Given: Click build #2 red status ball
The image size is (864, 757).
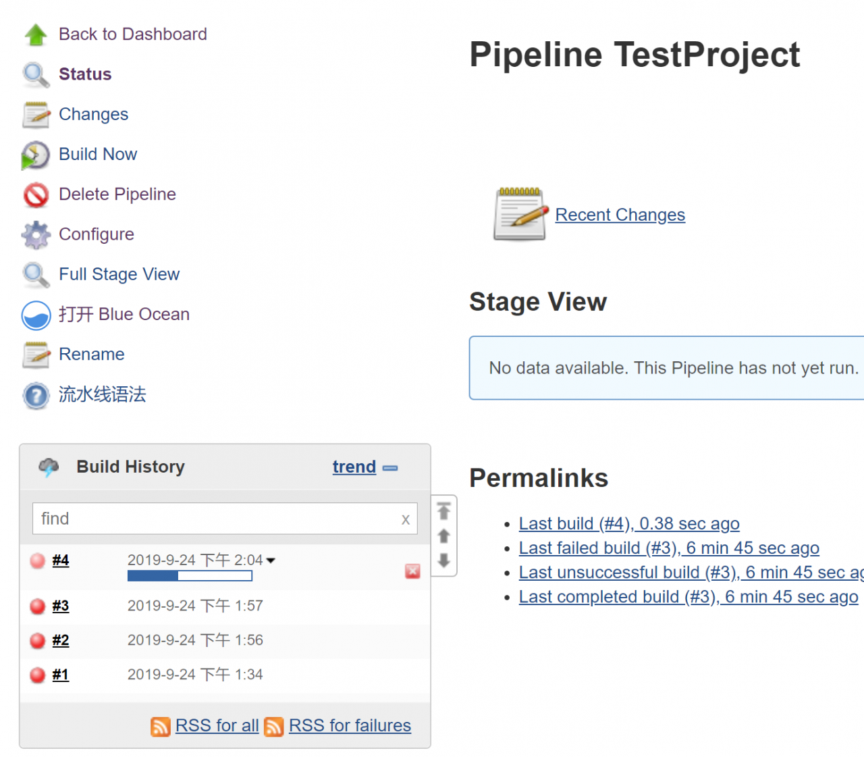Looking at the screenshot, I should point(38,641).
